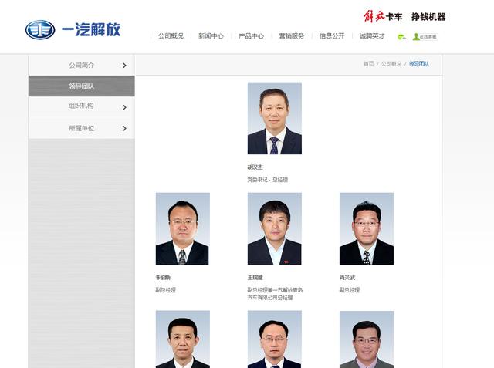
Task: Open the WeChat icon in header
Action: tap(401, 37)
